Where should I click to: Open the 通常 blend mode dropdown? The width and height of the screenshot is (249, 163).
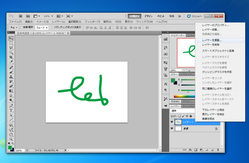[x=182, y=111]
